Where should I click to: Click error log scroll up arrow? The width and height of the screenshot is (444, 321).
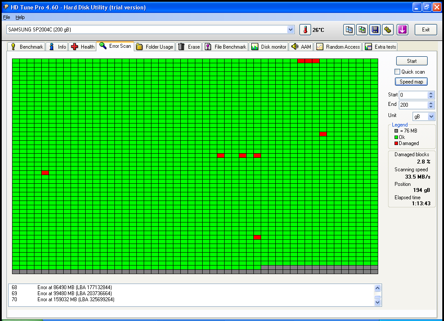click(377, 288)
